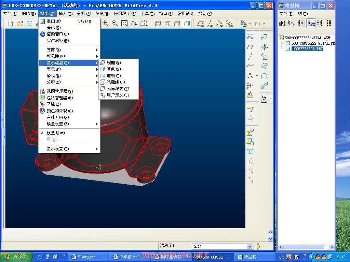350x262 pixels.
Task: Switch to 模型树 taskbar button
Action: point(255,257)
